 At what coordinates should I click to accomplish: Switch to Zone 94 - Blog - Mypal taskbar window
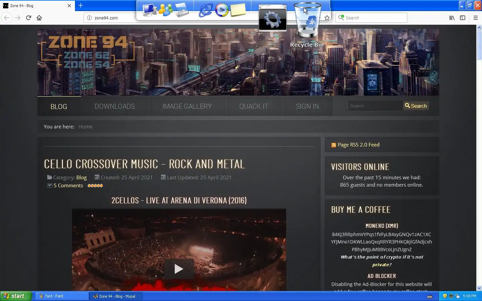115,296
